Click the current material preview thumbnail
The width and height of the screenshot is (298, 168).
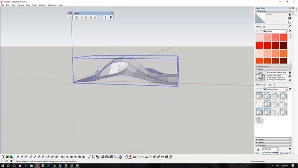click(x=260, y=18)
